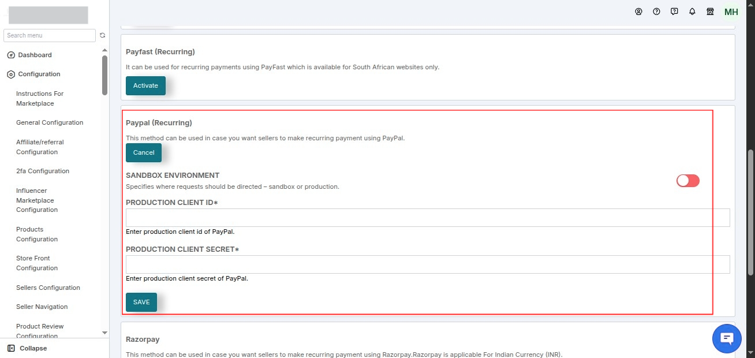The image size is (755, 358).
Task: Focus the Search menu field
Action: 50,35
